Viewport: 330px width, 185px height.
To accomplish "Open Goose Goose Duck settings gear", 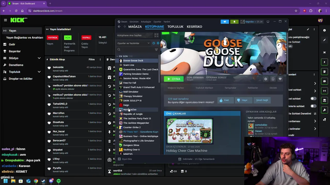I will point(266,79).
